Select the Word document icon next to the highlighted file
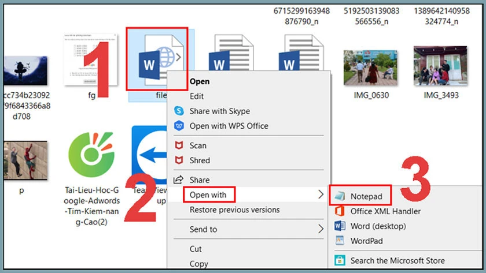The width and height of the screenshot is (486, 273). coord(231,53)
